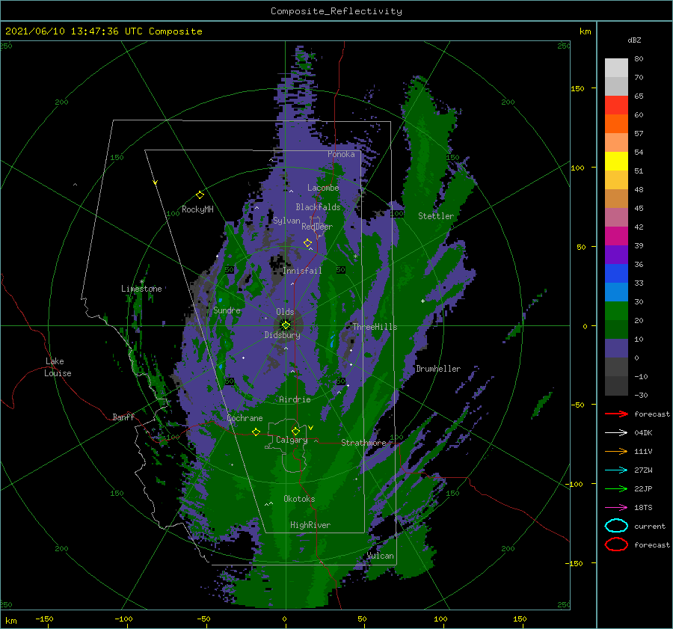This screenshot has width=673, height=629.
Task: Click the Innisfail city label
Action: [x=302, y=271]
